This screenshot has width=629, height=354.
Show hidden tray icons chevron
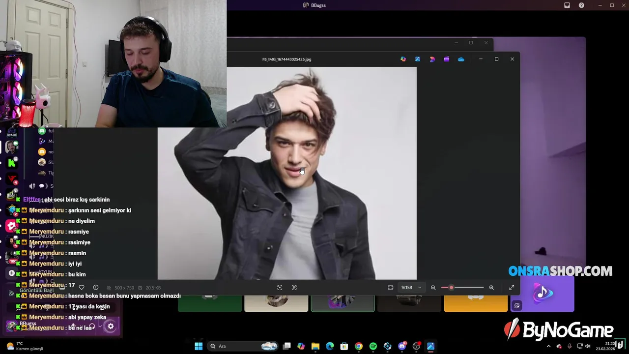pos(548,346)
